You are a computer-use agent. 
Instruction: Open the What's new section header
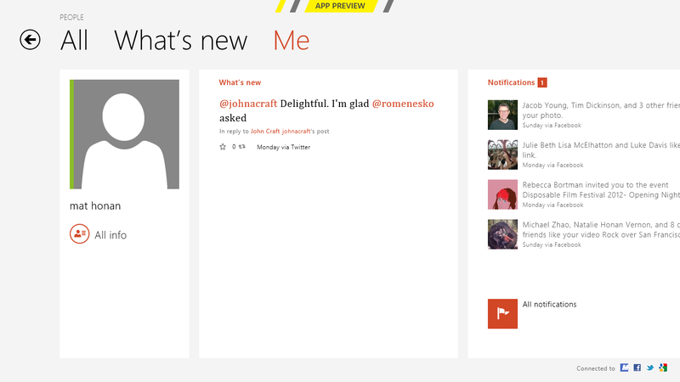(240, 82)
